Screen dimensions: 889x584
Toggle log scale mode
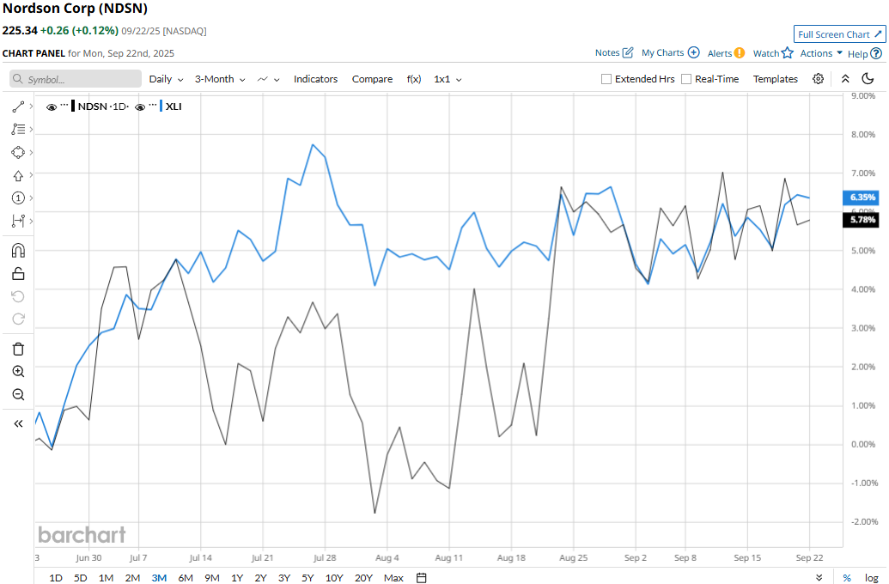[871, 577]
